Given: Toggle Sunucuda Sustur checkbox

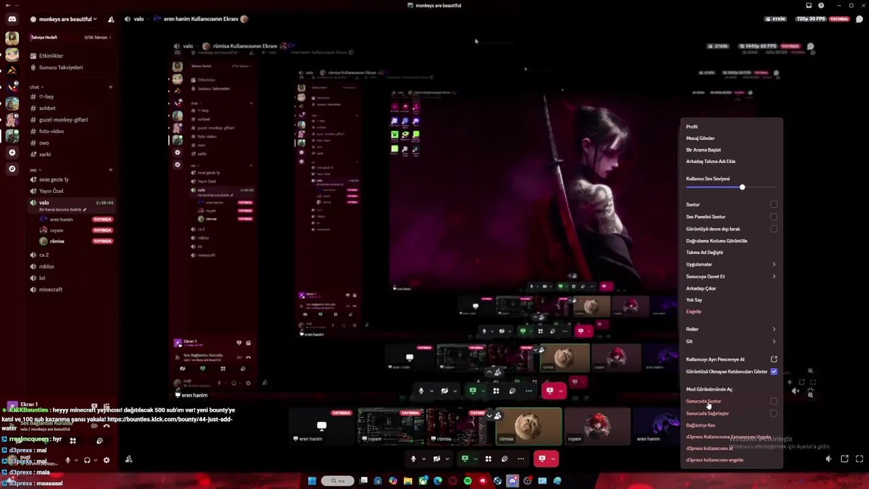Looking at the screenshot, I should (x=773, y=401).
